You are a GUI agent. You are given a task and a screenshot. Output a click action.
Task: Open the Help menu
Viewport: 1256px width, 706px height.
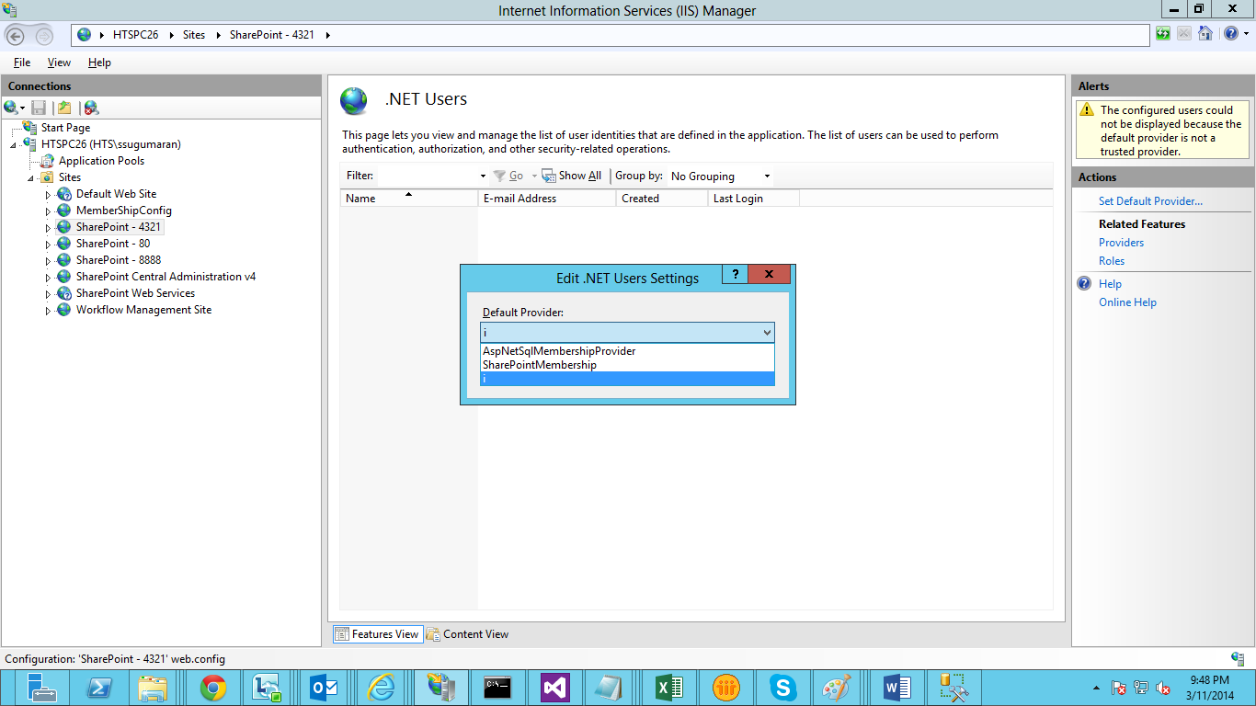coord(99,63)
